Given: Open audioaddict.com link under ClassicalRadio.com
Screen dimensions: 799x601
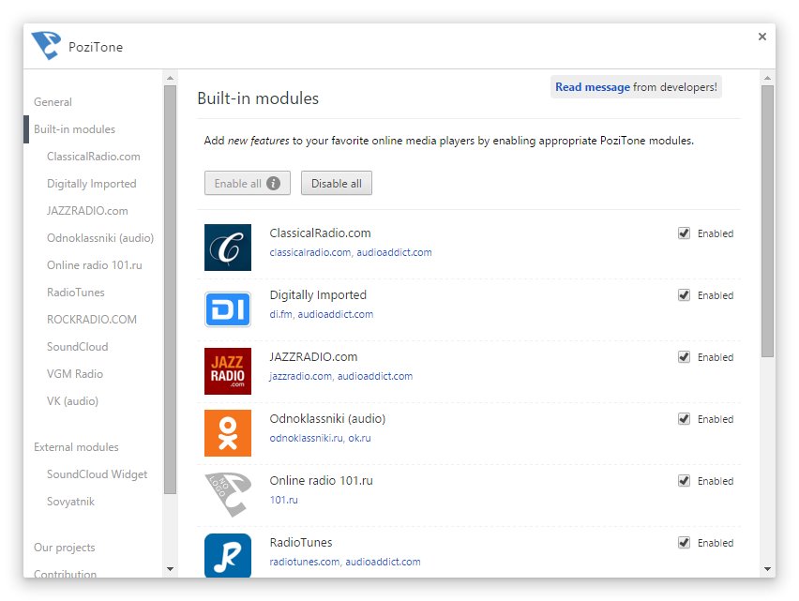Looking at the screenshot, I should (x=394, y=252).
